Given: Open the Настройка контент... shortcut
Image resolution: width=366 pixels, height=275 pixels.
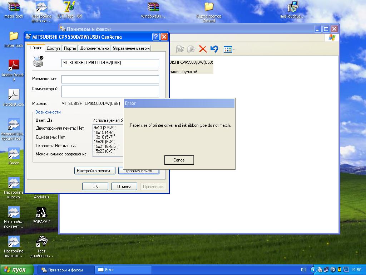Looking at the screenshot, I should point(14,217).
